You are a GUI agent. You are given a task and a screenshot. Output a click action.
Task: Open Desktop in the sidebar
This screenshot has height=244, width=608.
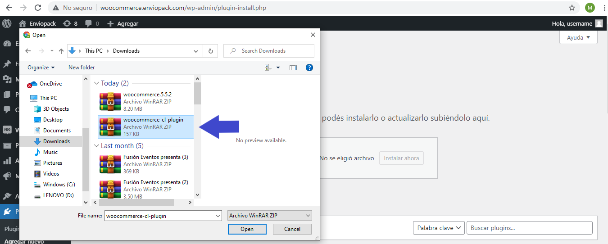(x=53, y=120)
